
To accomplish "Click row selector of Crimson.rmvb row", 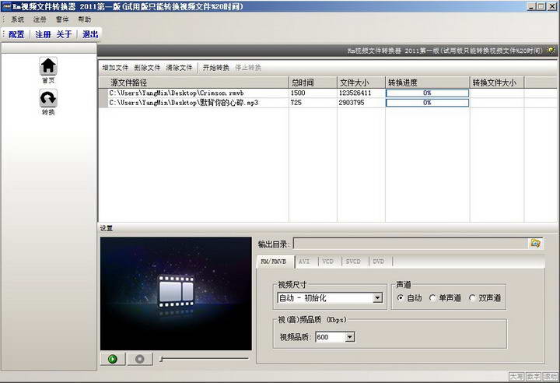I will [103, 93].
